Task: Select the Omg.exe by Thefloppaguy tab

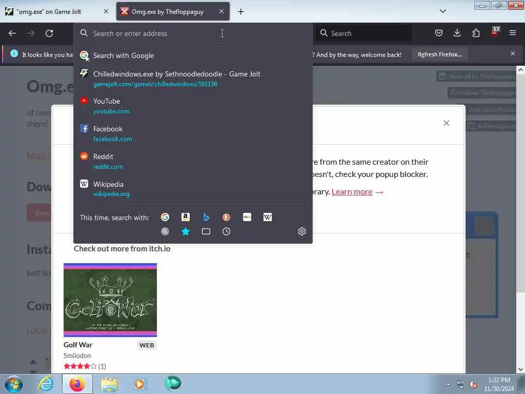Action: (x=173, y=11)
